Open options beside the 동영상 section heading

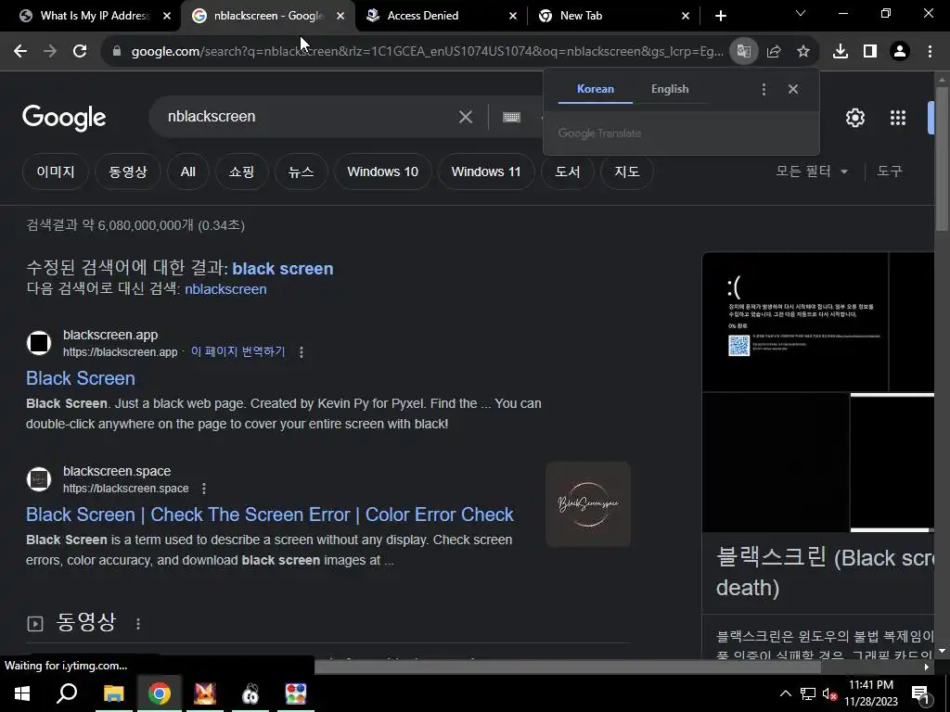point(138,624)
